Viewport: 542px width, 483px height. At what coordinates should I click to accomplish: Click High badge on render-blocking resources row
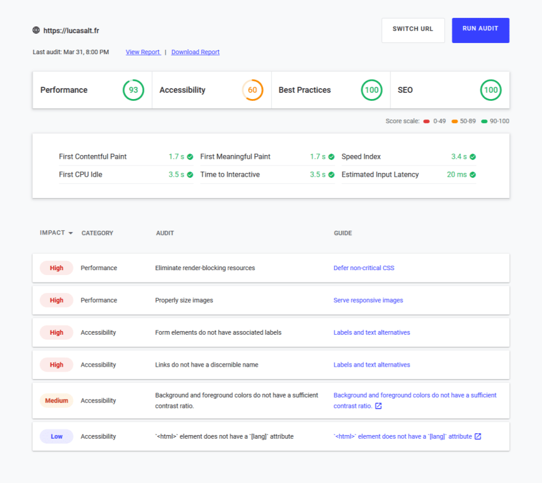(x=56, y=268)
